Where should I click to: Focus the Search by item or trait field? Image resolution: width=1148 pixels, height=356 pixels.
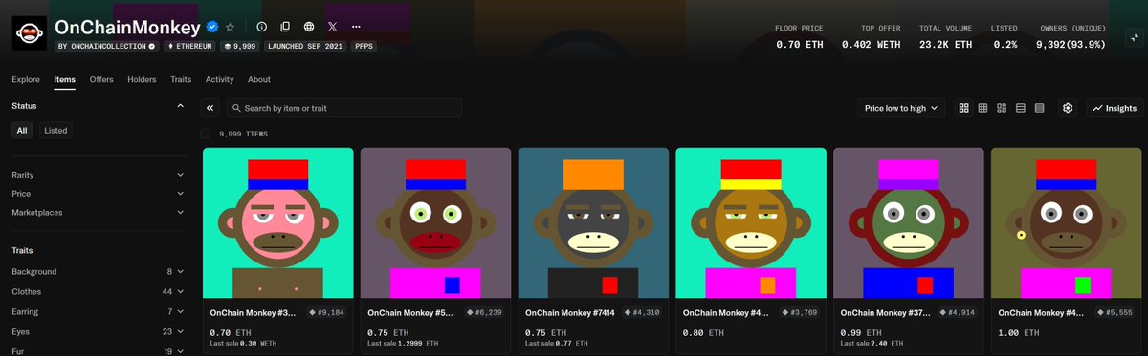(x=344, y=108)
